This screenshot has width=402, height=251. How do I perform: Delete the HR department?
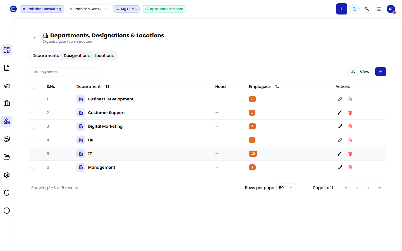[350, 140]
